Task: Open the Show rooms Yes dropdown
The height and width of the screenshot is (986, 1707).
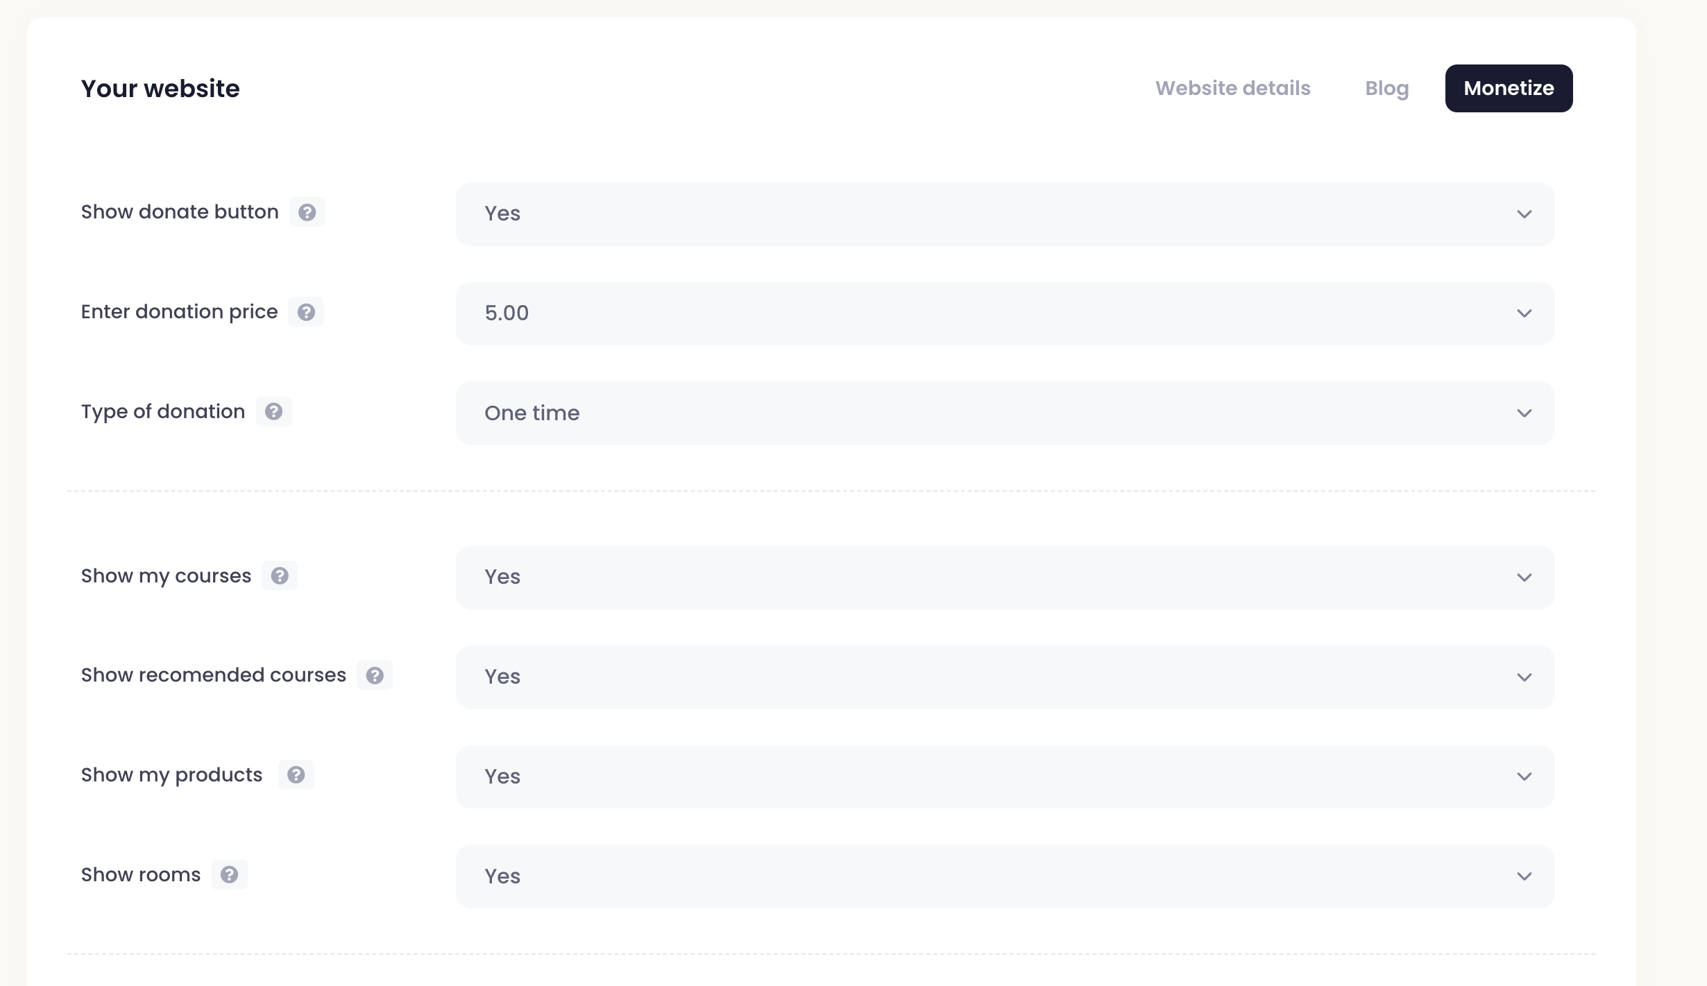Action: (x=1004, y=876)
